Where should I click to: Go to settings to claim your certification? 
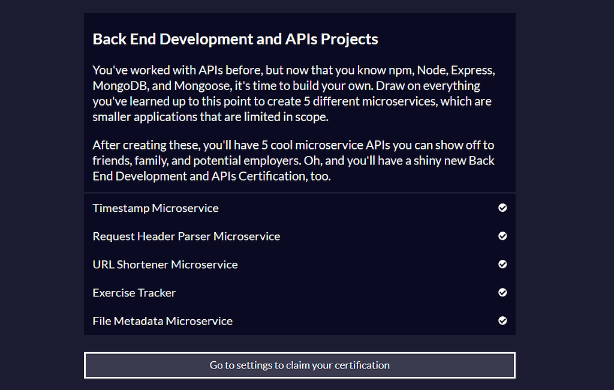point(299,365)
